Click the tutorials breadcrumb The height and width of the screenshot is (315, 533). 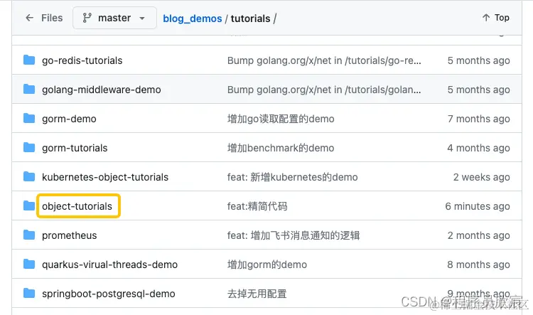(x=251, y=18)
